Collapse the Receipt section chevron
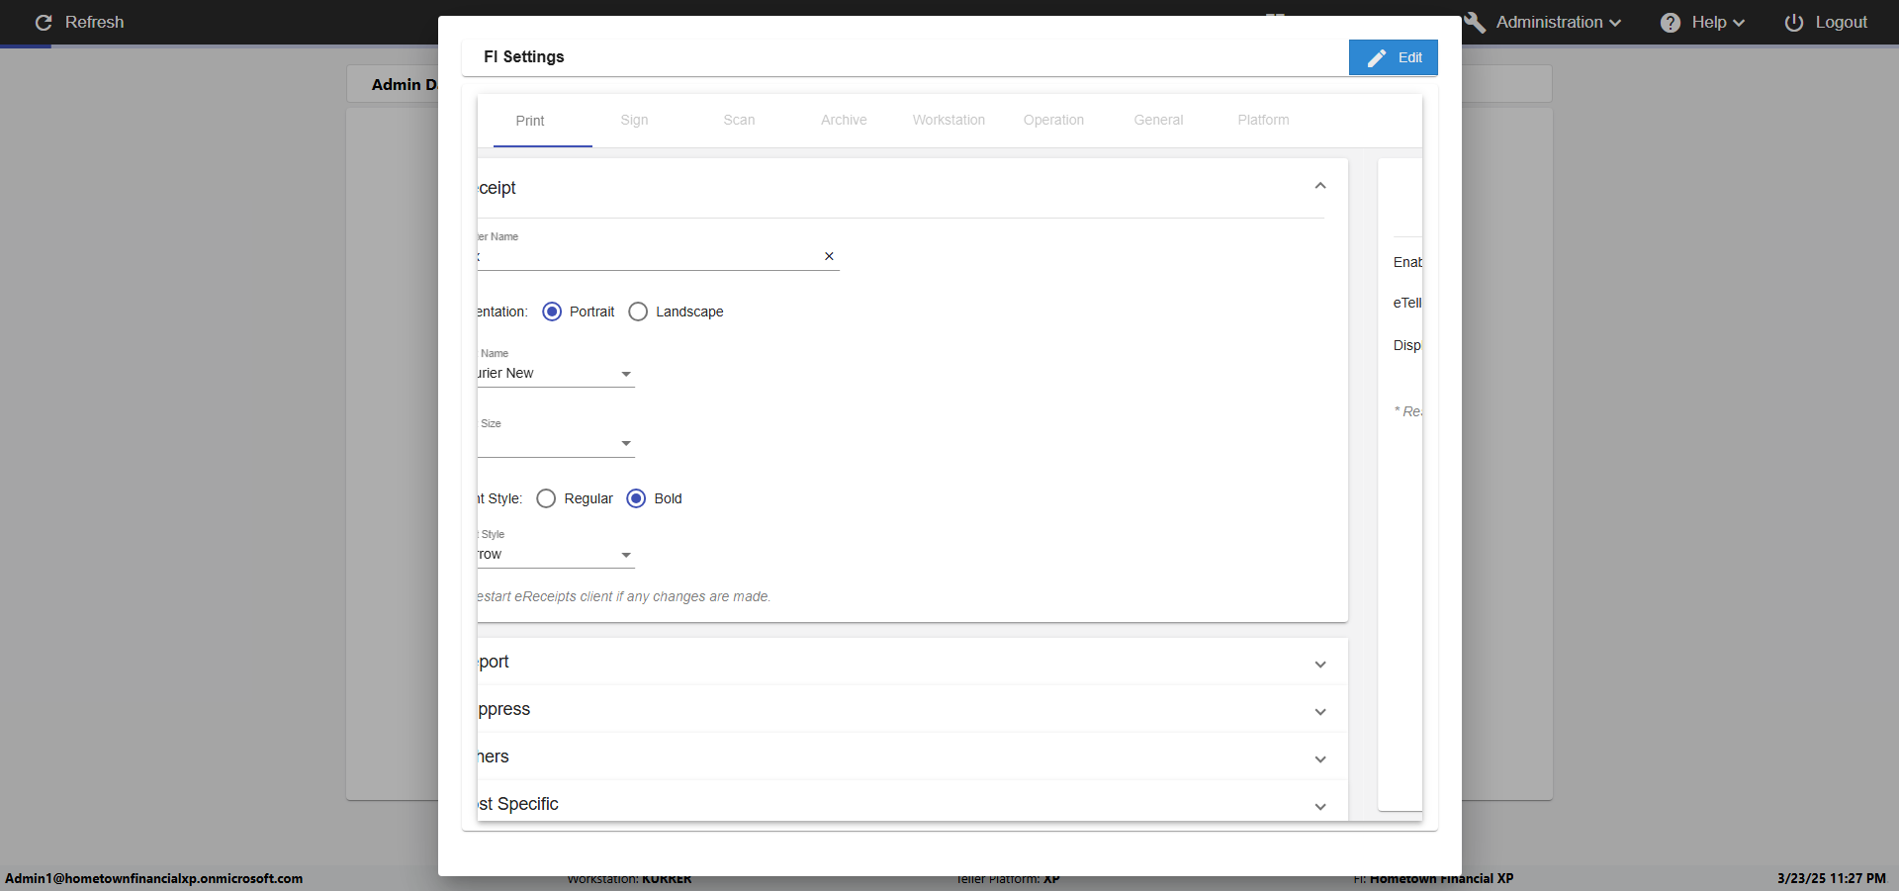The image size is (1899, 891). [x=1319, y=186]
